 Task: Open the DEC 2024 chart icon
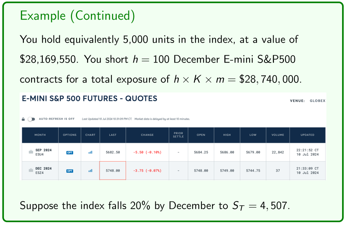[90, 171]
